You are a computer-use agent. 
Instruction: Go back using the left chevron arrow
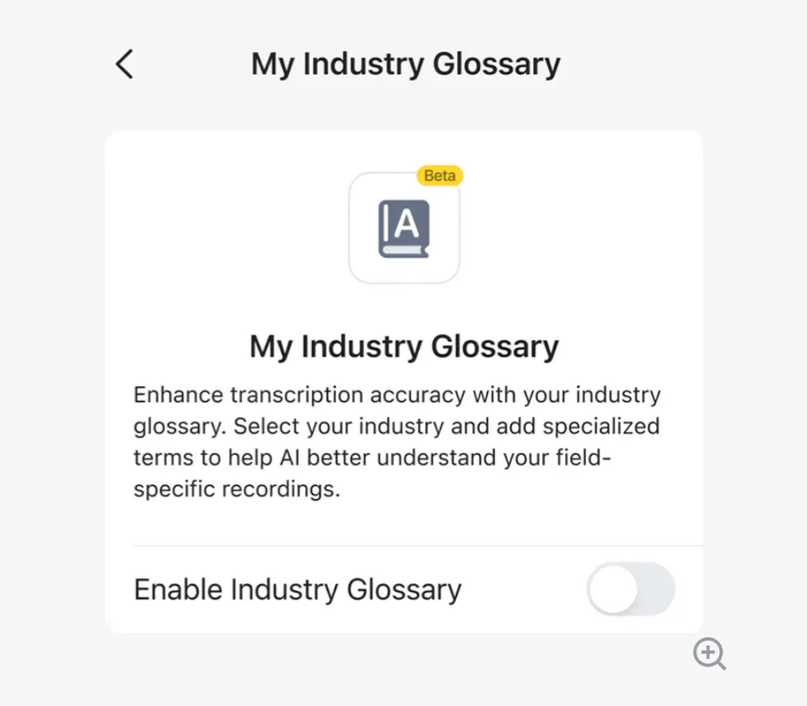[124, 64]
